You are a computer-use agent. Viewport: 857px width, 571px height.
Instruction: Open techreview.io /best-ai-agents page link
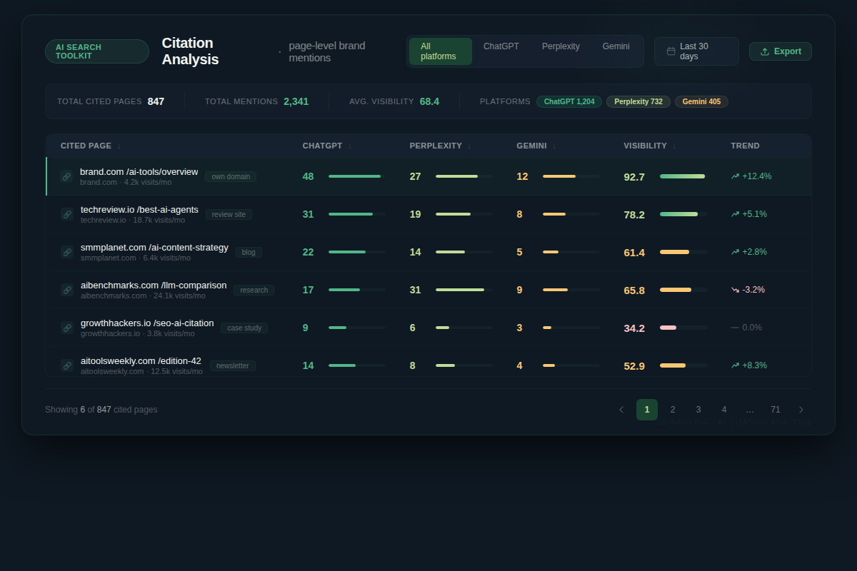tap(139, 209)
